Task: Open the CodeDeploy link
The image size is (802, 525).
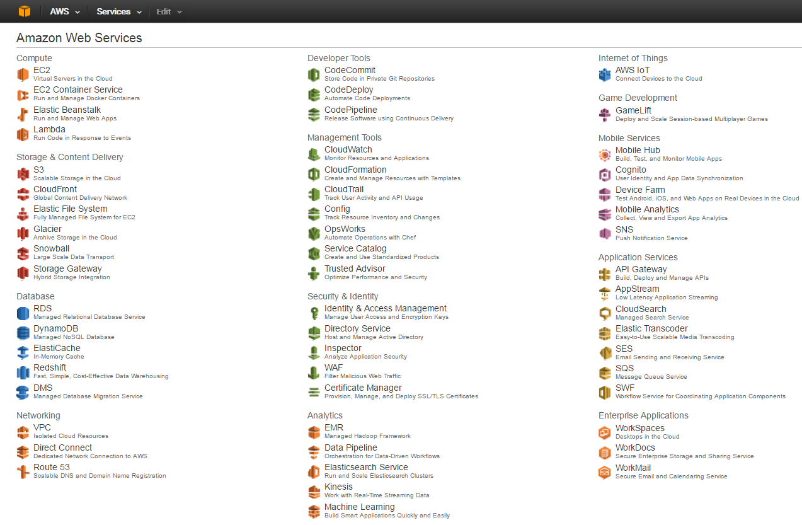Action: click(348, 89)
